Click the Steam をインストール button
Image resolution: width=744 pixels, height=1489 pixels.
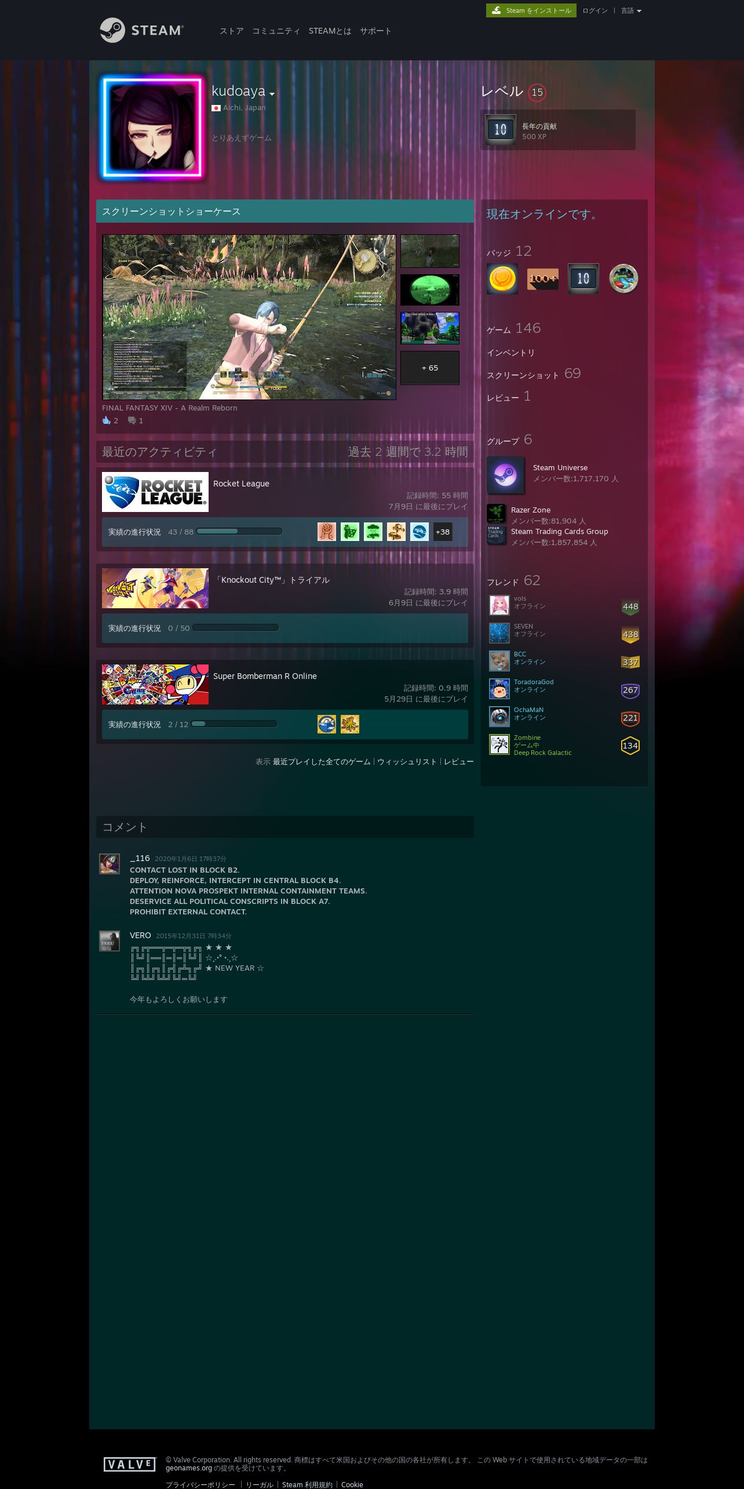click(x=531, y=10)
